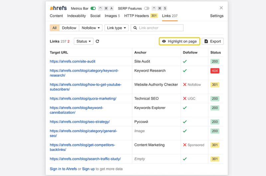Open the site-audit target URL
Screen dimensions: 266x176
(x=72, y=61)
